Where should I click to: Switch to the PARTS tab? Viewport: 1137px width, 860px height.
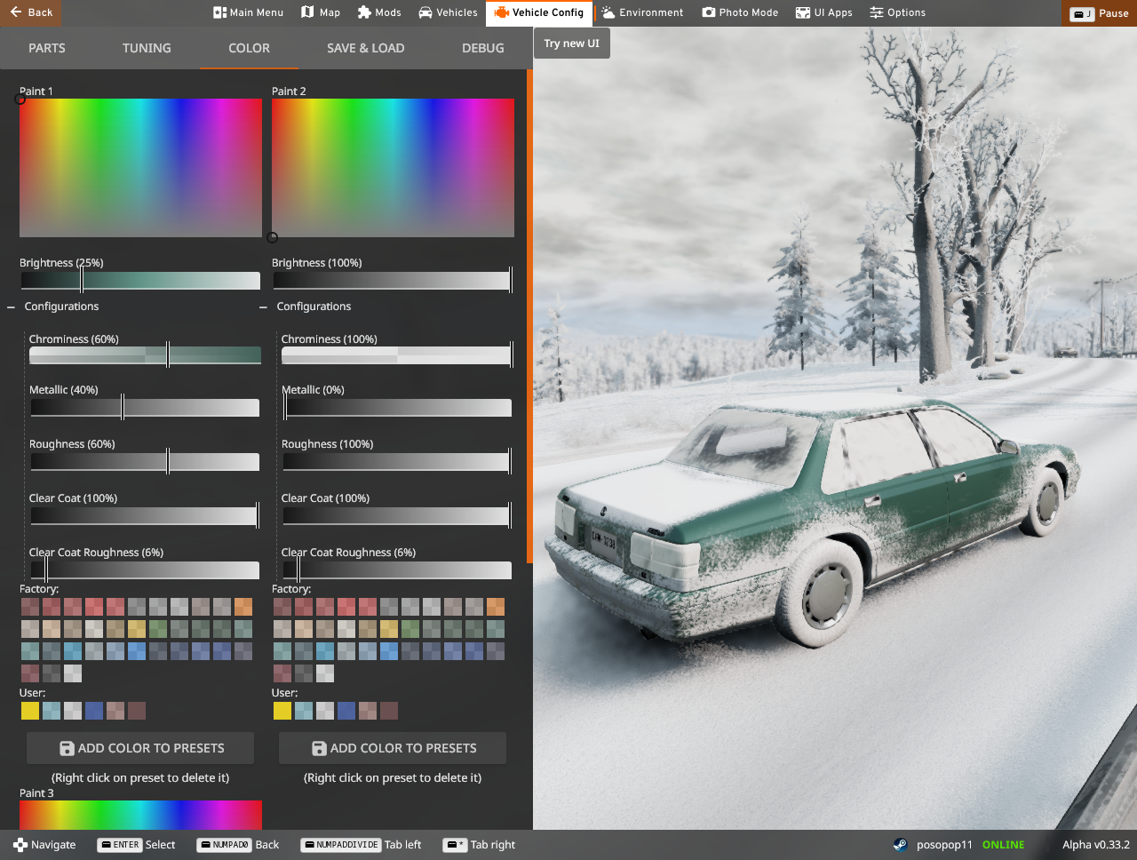tap(47, 48)
